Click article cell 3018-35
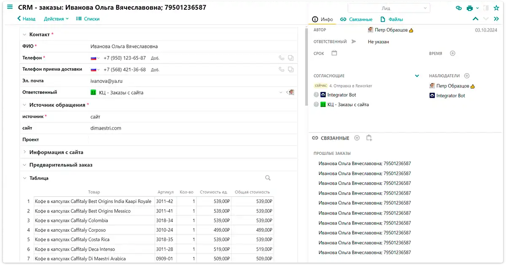 point(164,239)
